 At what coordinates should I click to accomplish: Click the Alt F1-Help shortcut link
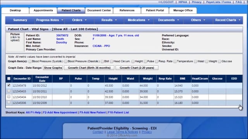[33, 112]
